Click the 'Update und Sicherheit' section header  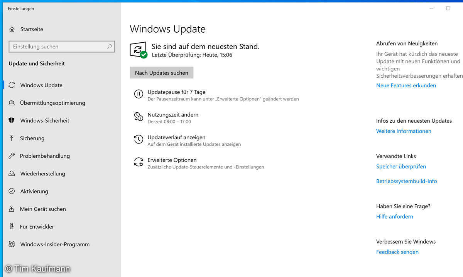pos(37,63)
